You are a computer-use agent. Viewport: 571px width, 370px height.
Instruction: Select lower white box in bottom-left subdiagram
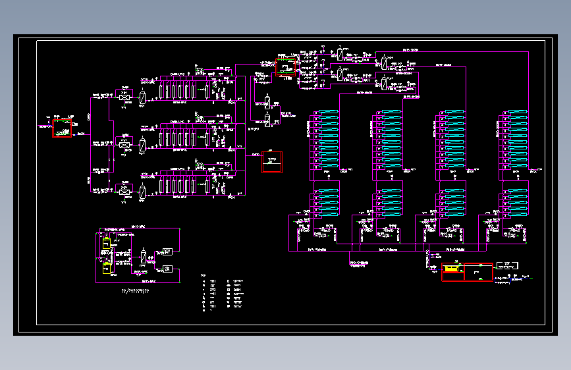(x=167, y=269)
